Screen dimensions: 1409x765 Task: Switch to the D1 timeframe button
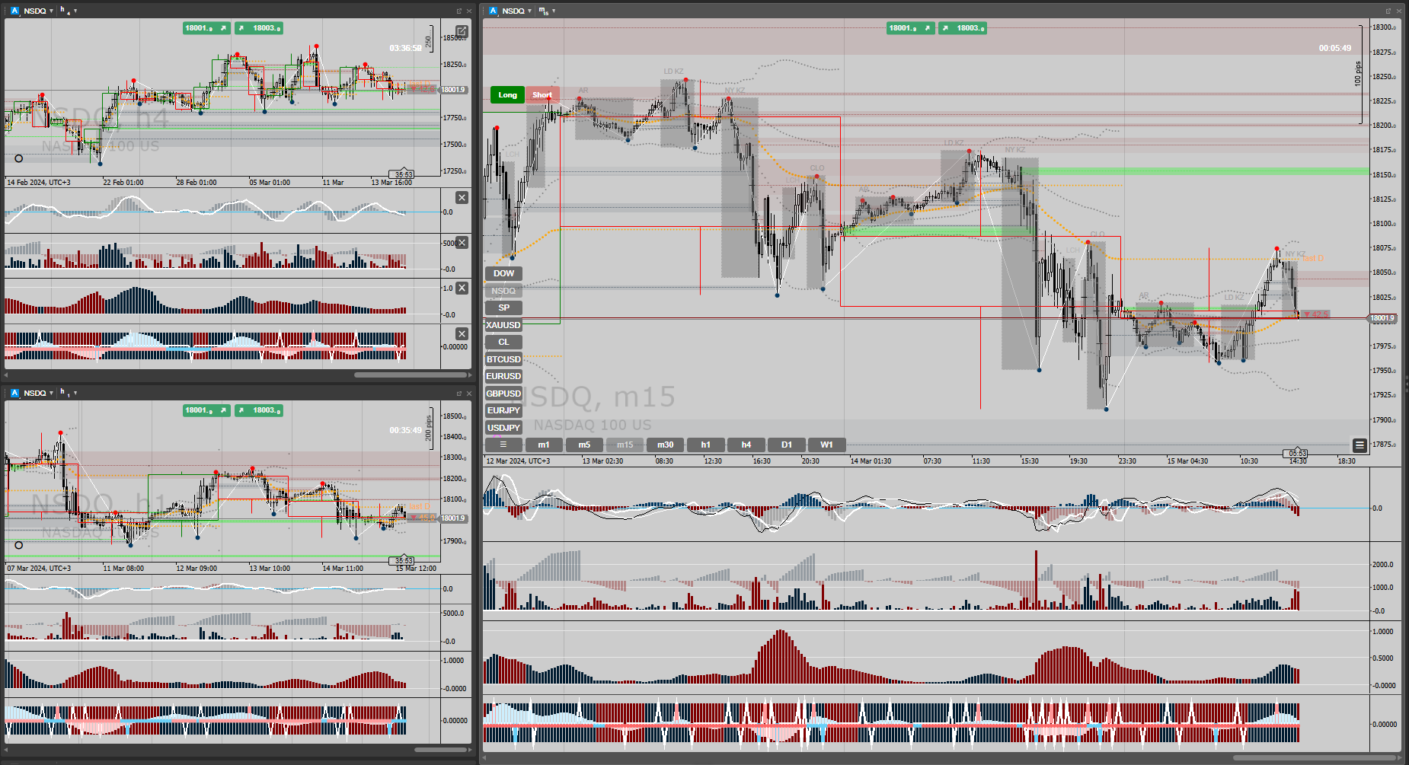click(786, 445)
